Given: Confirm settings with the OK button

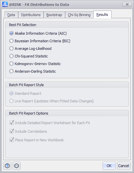Looking at the screenshot, I should click(x=109, y=166).
